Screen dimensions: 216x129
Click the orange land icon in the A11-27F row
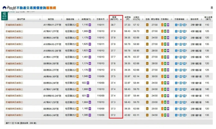pos(162,25)
